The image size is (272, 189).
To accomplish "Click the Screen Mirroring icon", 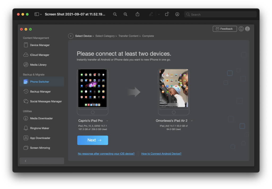I will [x=26, y=148].
